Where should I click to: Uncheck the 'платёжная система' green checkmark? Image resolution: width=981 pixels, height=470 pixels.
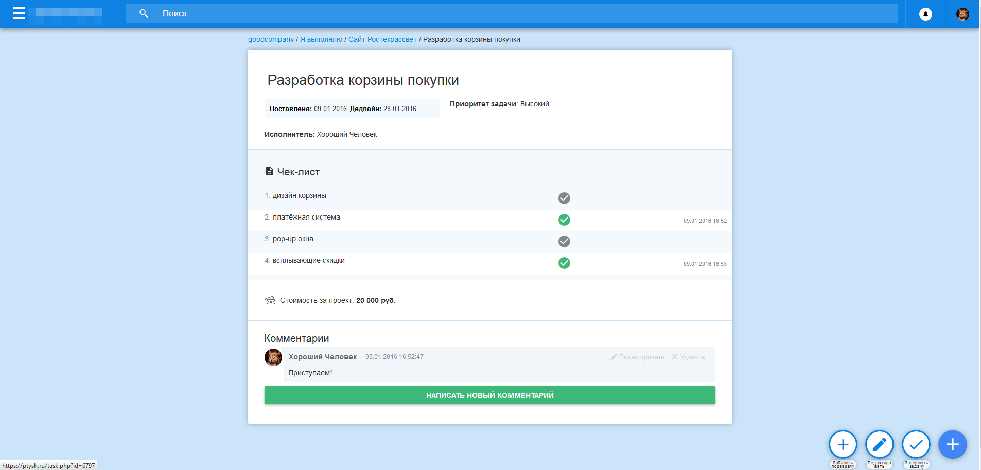pos(564,220)
